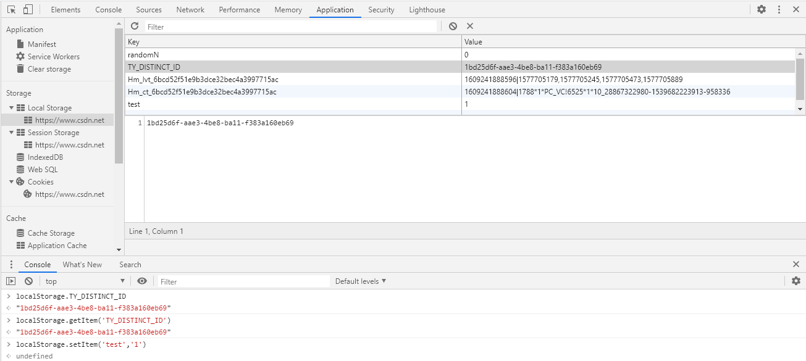Viewport: 806px width, 361px height.
Task: Open the DevTools three-dot customize menu
Action: pyautogui.click(x=779, y=9)
